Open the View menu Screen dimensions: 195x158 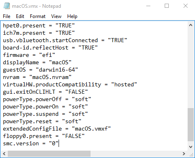click(56, 16)
